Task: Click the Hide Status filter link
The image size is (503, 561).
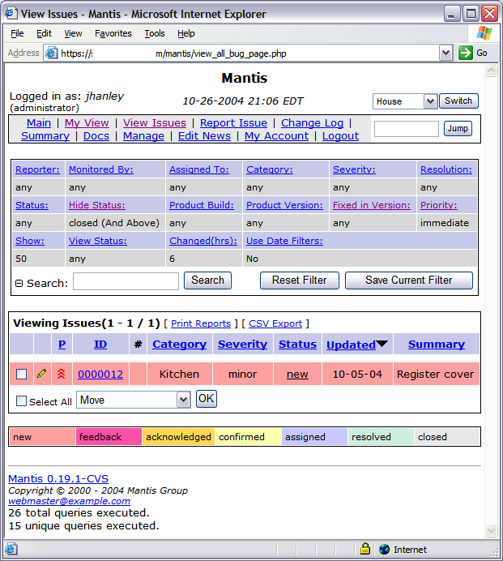Action: [97, 205]
